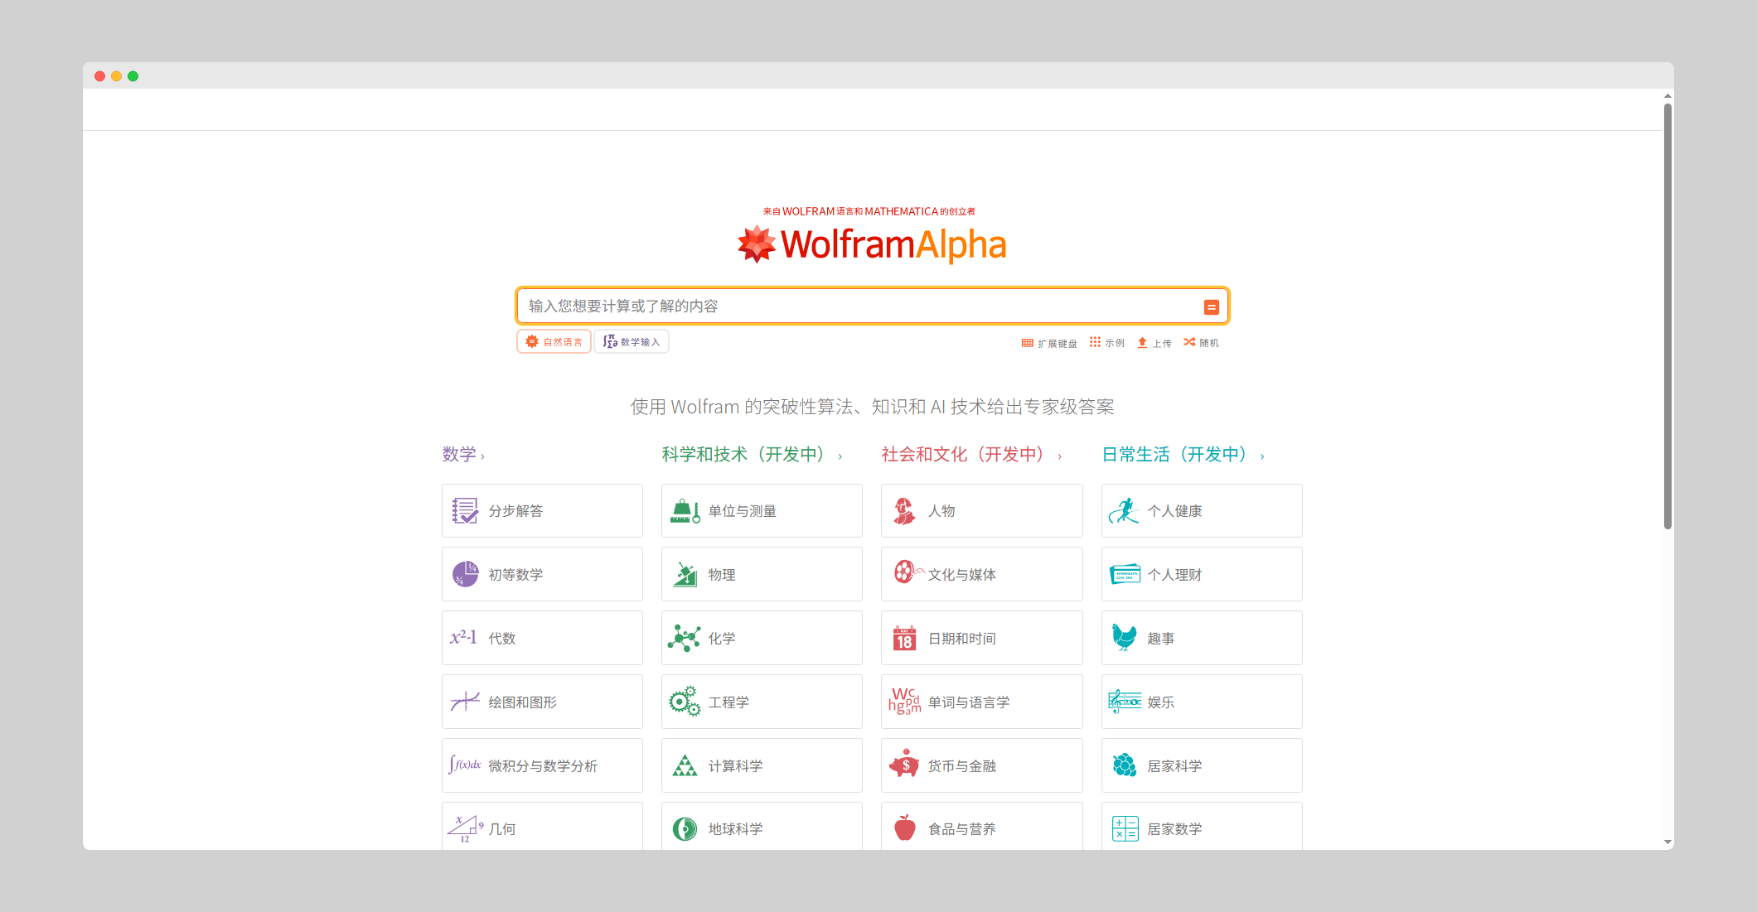Image resolution: width=1757 pixels, height=912 pixels.
Task: Select the 自然语言 input mode
Action: pyautogui.click(x=554, y=342)
